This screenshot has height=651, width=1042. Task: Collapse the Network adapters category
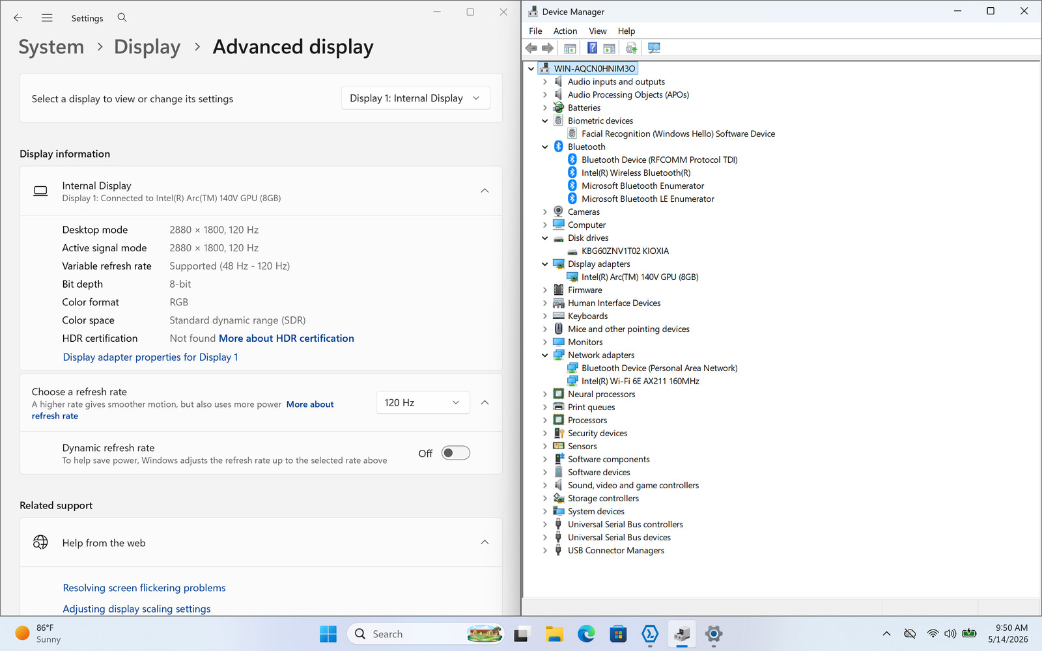(x=545, y=355)
